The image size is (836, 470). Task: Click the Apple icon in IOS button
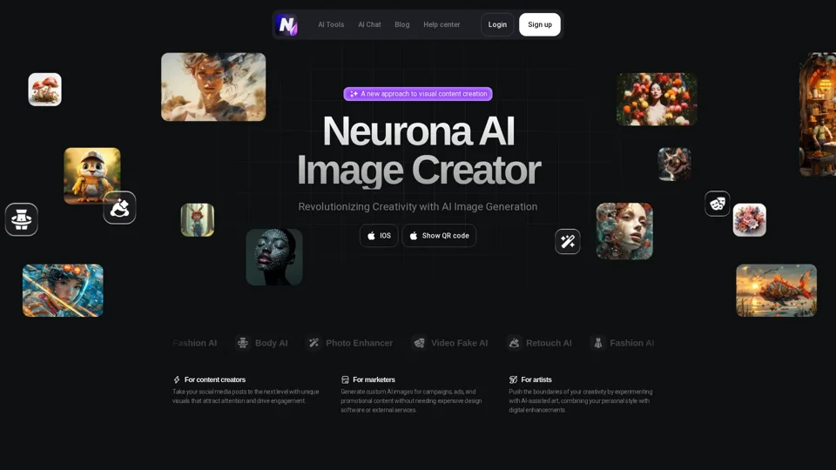coord(371,236)
